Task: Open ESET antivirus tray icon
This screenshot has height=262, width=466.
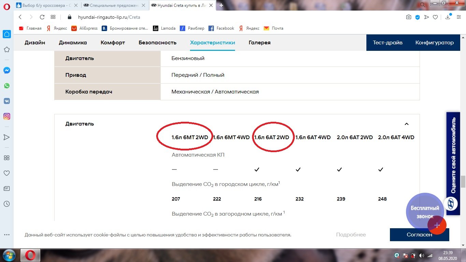Action: coord(397,255)
